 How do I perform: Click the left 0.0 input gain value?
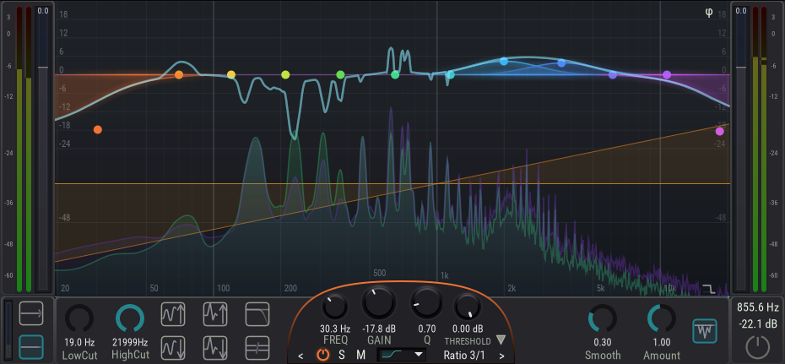click(x=43, y=10)
